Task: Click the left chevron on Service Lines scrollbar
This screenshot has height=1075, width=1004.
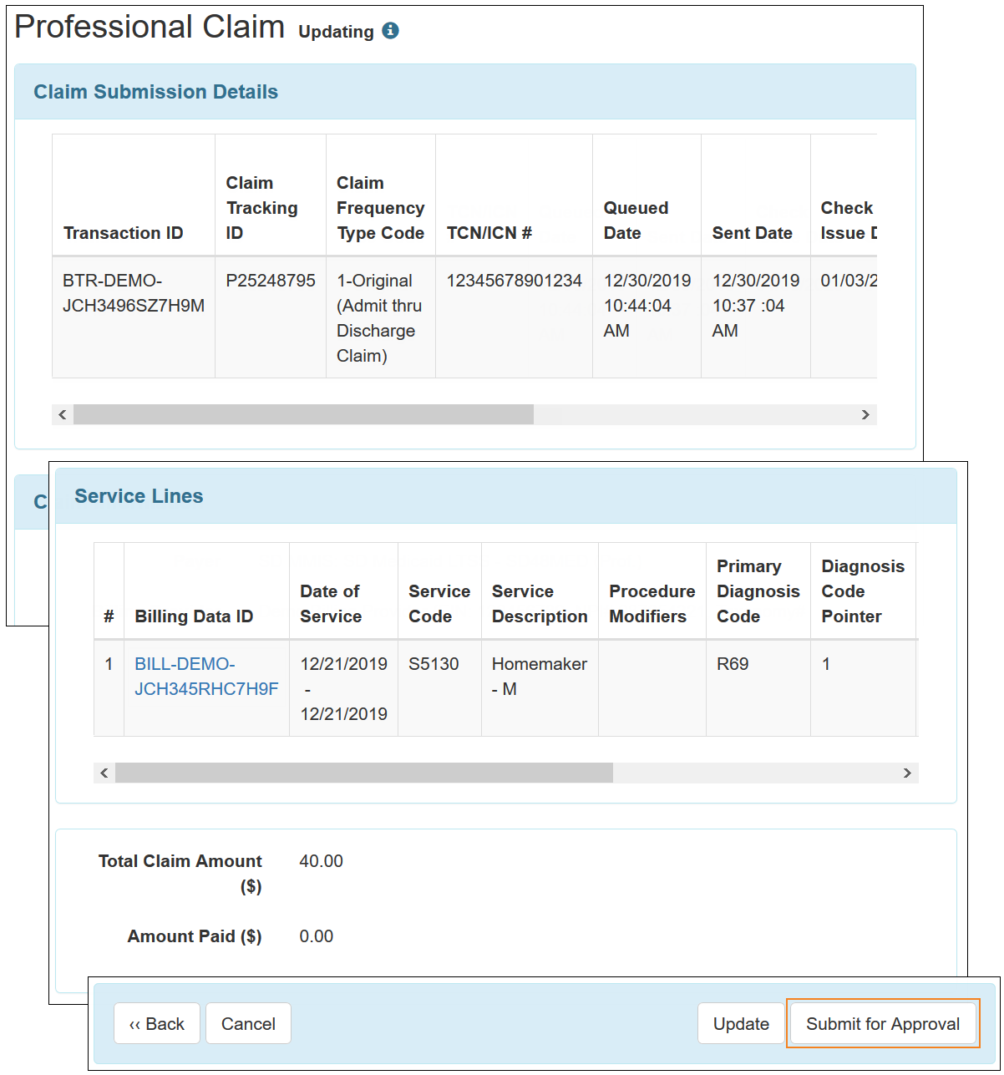Action: [x=104, y=773]
